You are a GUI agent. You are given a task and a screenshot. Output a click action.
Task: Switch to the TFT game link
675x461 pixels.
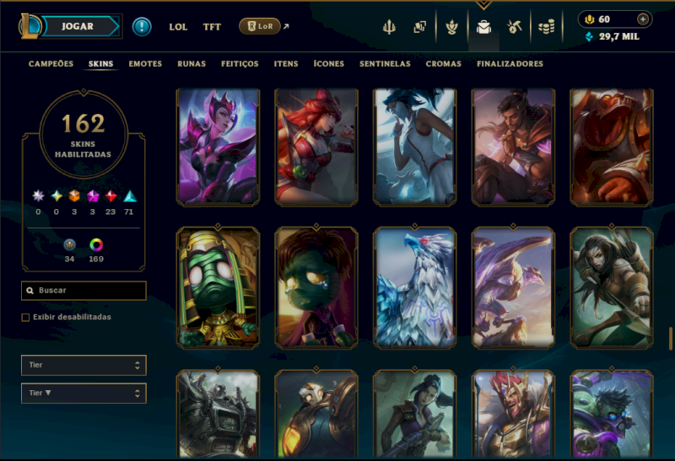click(x=212, y=27)
